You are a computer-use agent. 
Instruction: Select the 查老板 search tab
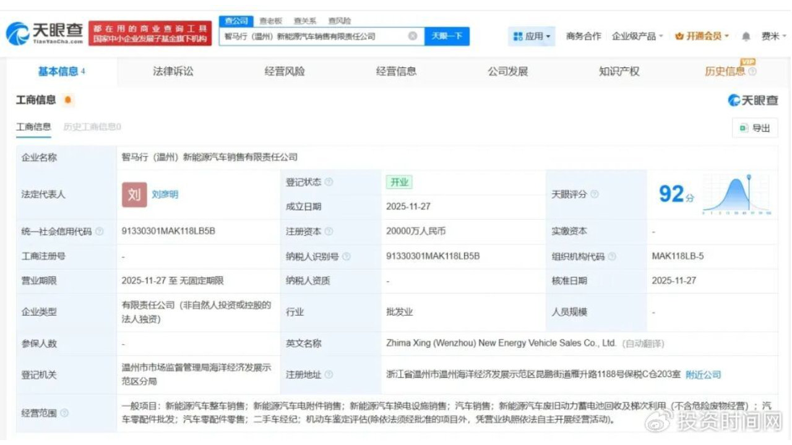pyautogui.click(x=270, y=21)
